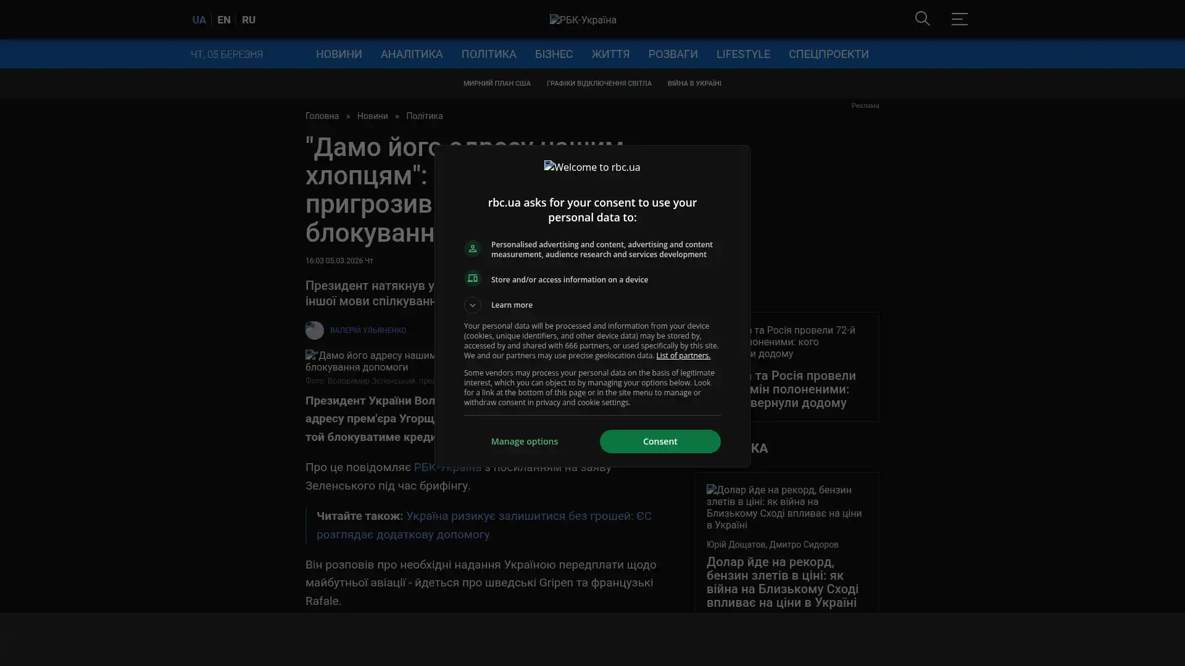Click the РБК-Україна site logo

[x=583, y=20]
